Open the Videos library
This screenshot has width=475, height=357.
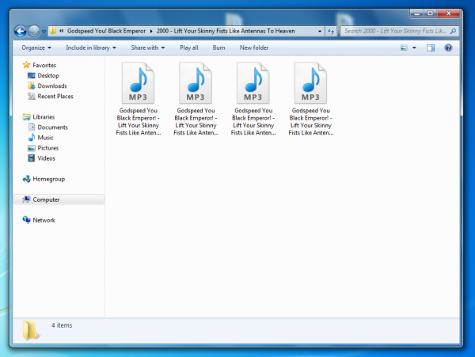tap(47, 158)
